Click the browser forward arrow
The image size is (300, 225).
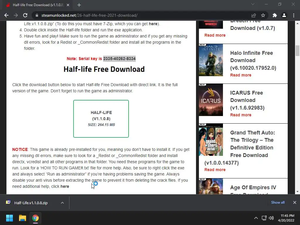click(16, 15)
